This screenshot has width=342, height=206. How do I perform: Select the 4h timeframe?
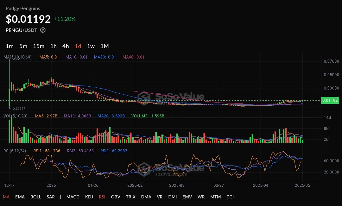coord(66,46)
